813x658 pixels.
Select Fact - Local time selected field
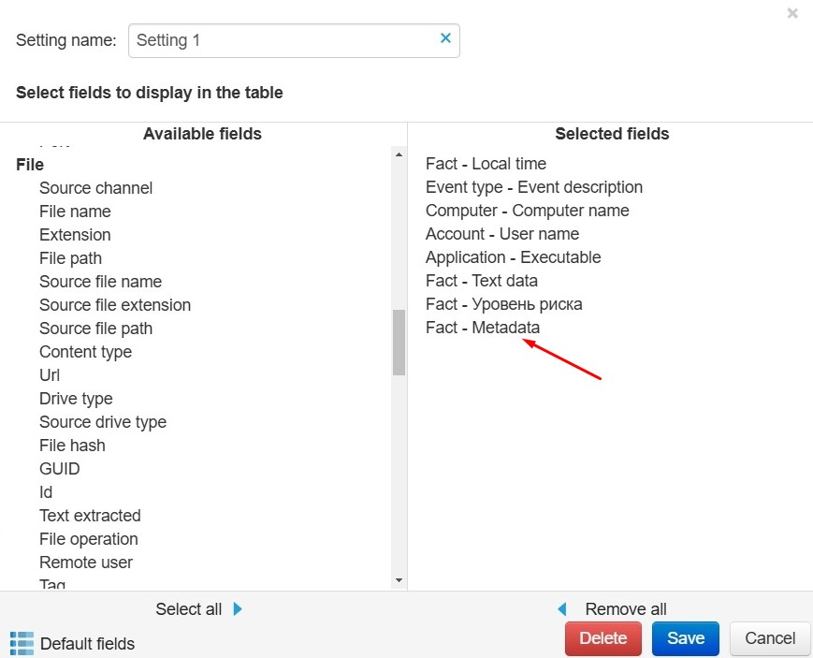pos(486,164)
